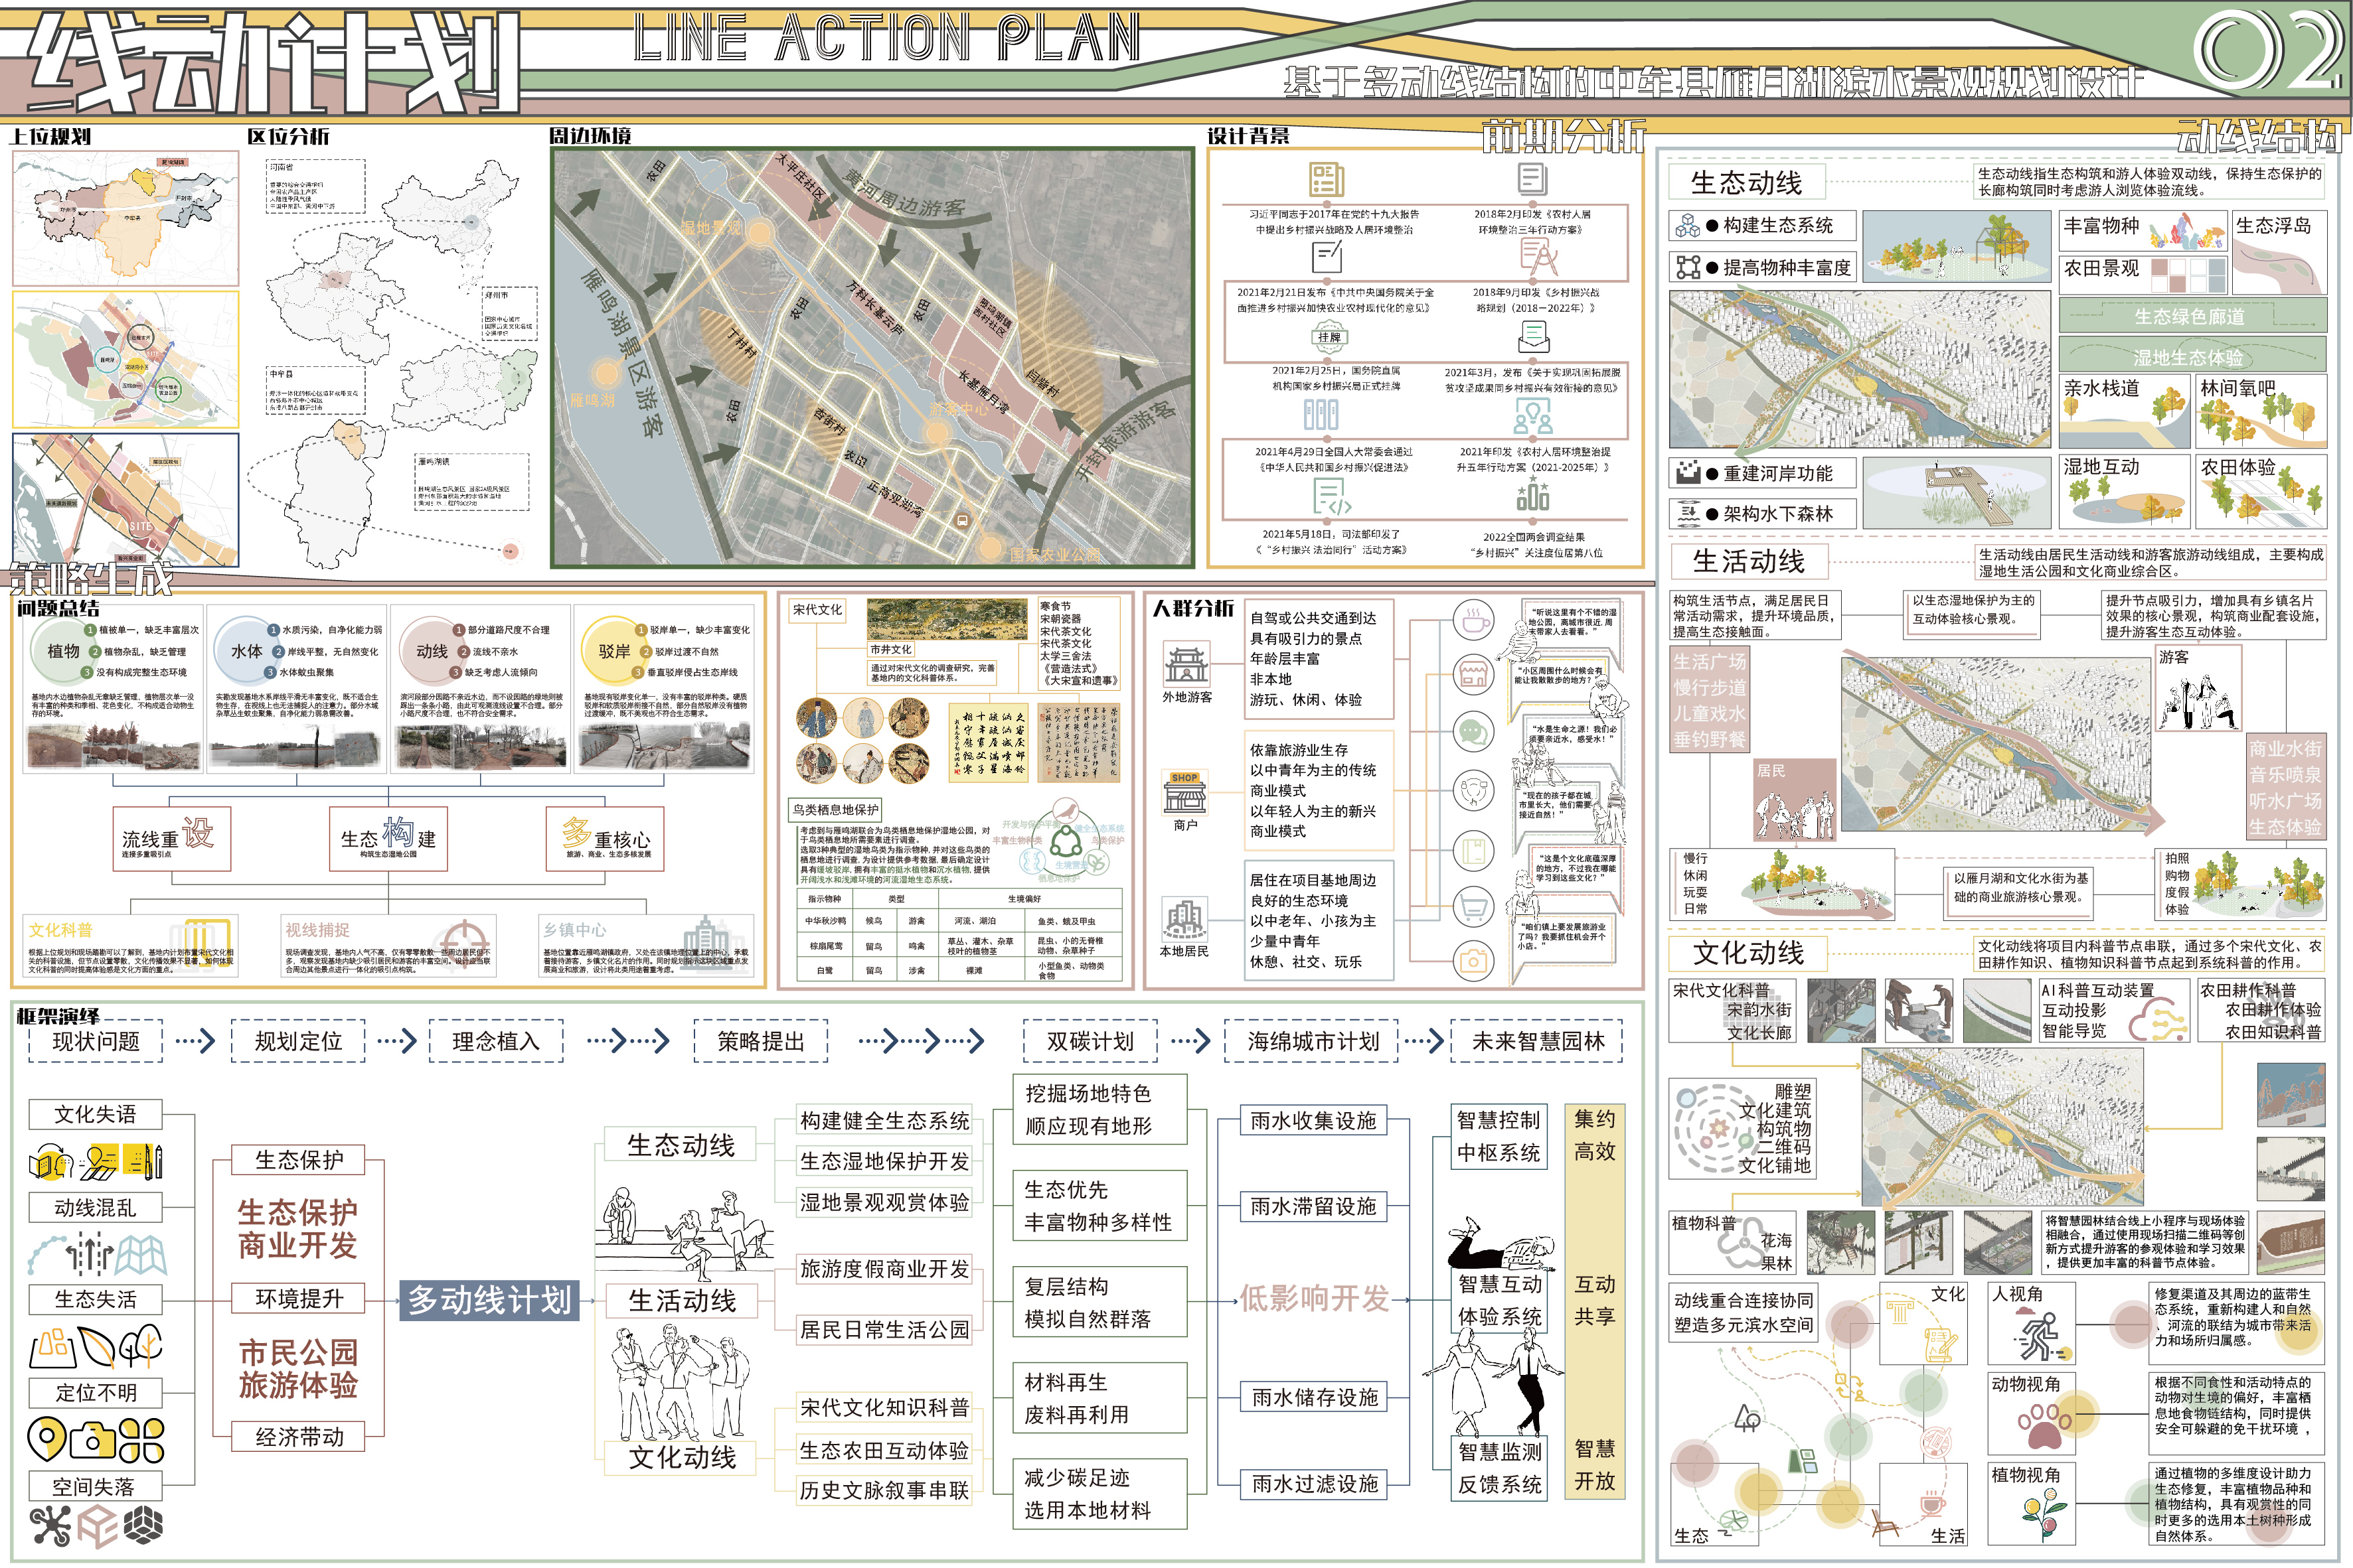
Task: Click the 02 page number in header
Action: [2269, 51]
